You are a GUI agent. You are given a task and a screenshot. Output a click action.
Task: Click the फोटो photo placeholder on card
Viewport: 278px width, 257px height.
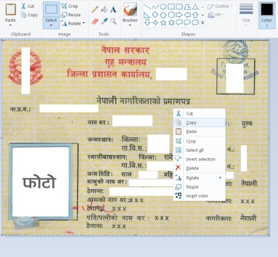(x=40, y=182)
